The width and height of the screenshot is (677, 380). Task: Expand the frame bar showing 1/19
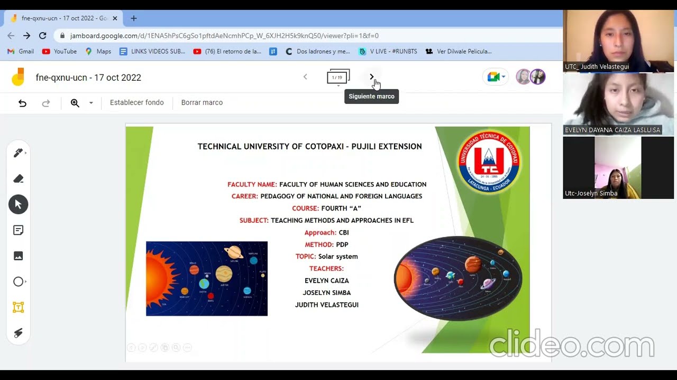[338, 78]
